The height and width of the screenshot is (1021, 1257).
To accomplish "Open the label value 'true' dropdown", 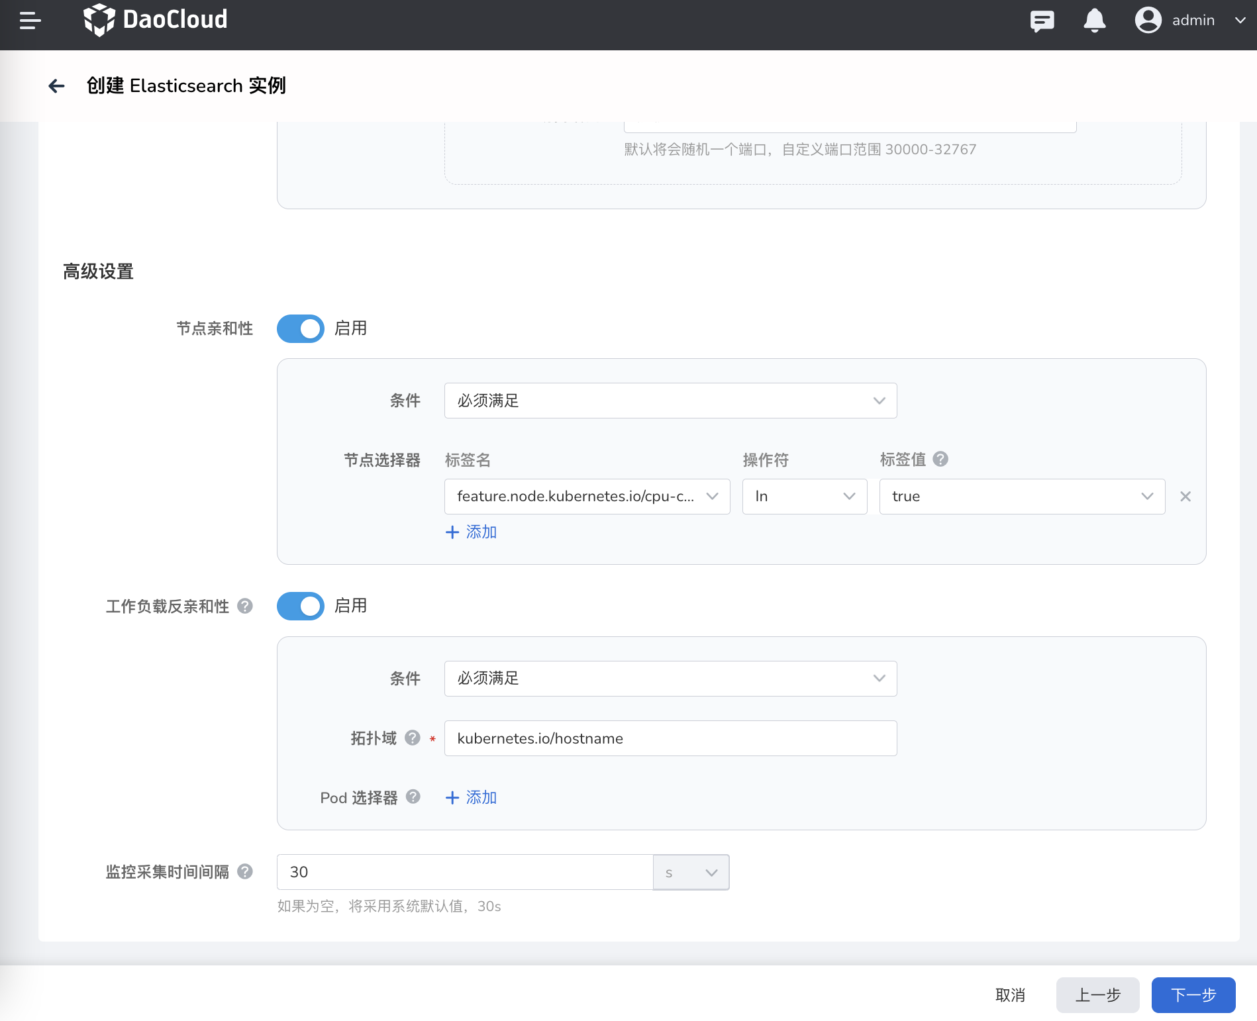I will pyautogui.click(x=1022, y=497).
